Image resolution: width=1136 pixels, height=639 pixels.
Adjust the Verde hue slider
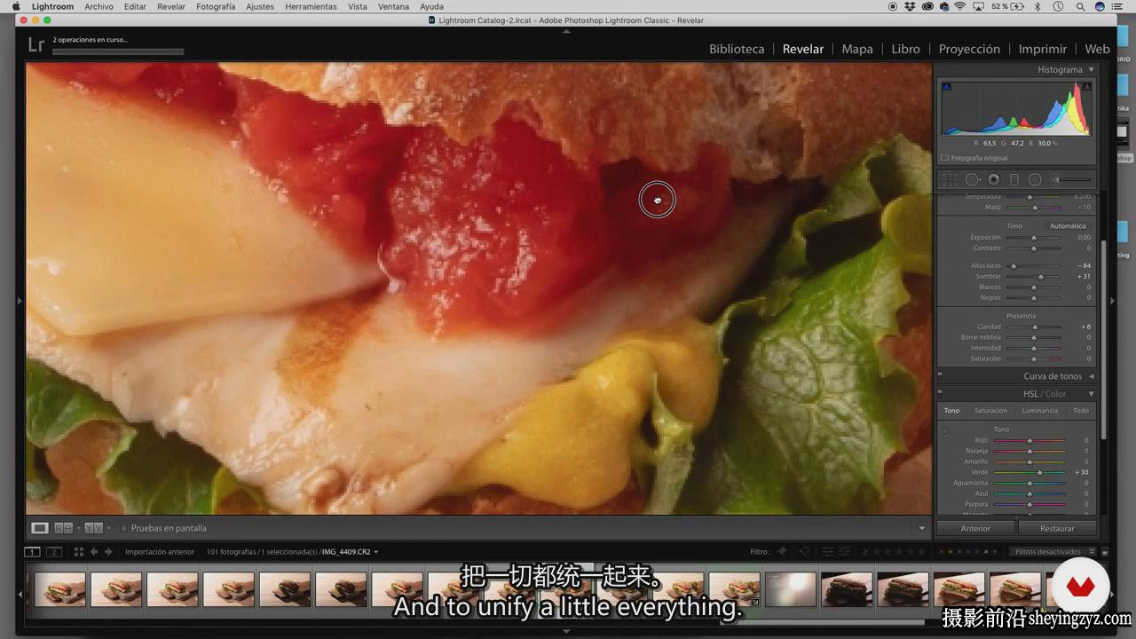click(x=1029, y=472)
